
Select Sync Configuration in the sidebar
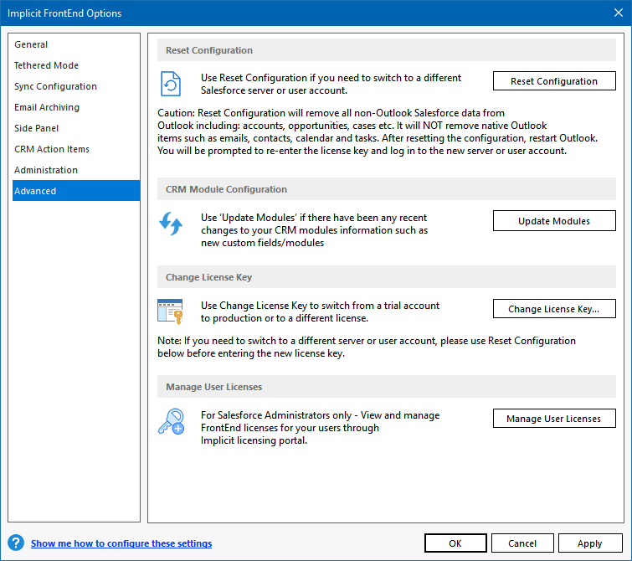pos(55,86)
